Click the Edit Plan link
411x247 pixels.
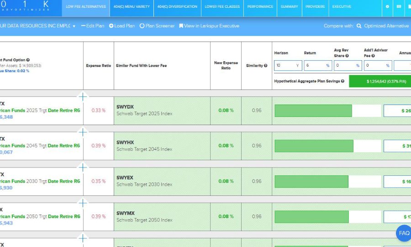pyautogui.click(x=93, y=26)
